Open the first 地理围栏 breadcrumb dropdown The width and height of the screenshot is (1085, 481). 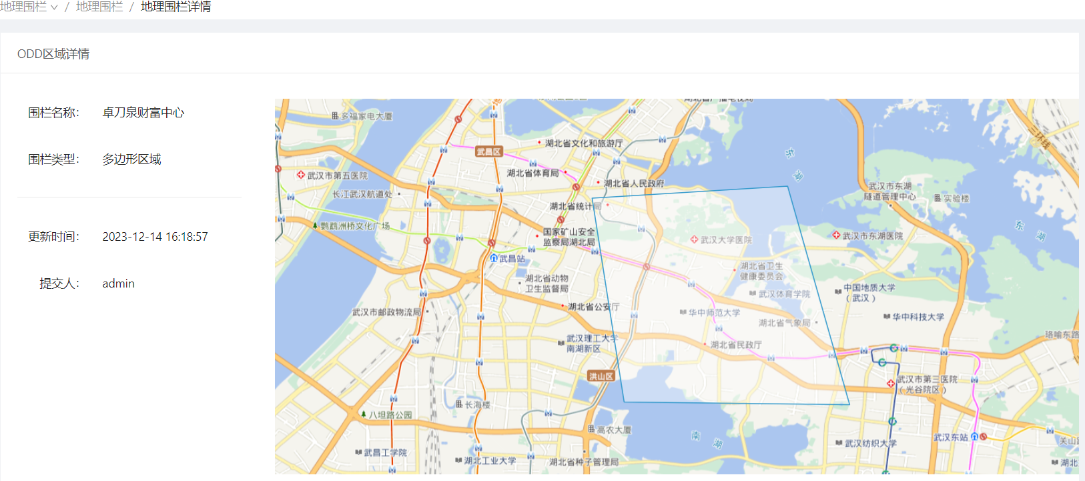[29, 7]
